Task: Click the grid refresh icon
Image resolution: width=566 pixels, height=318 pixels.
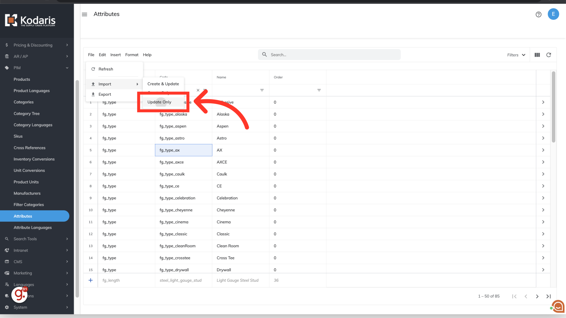Action: pos(549,55)
